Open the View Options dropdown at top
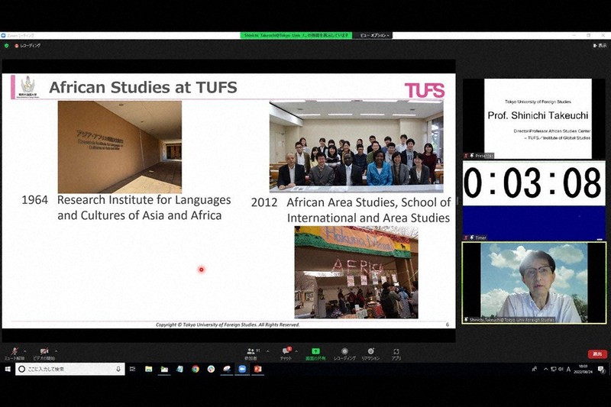The width and height of the screenshot is (611, 407). click(374, 35)
